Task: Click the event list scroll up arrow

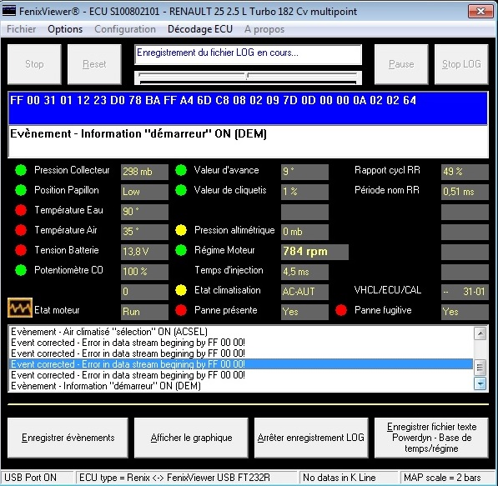Action: (480, 333)
